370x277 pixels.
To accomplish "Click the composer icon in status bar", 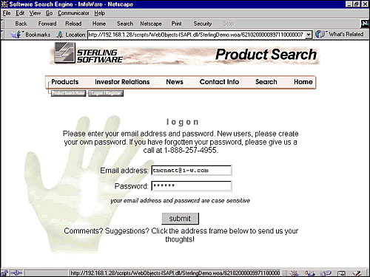I will pyautogui.click(x=357, y=273).
